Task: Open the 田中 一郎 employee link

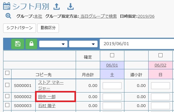Action: coord(47,97)
